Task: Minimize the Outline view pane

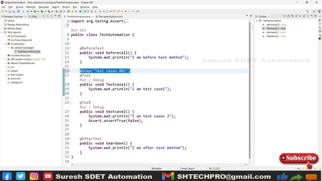Action: [311, 16]
